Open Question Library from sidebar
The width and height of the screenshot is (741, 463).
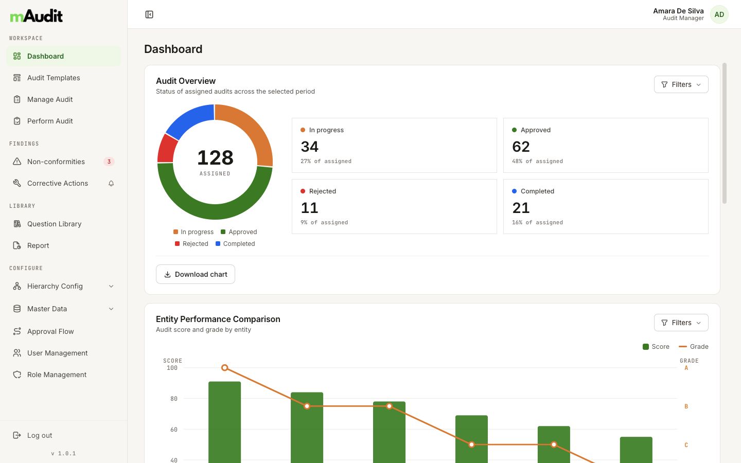(64, 224)
